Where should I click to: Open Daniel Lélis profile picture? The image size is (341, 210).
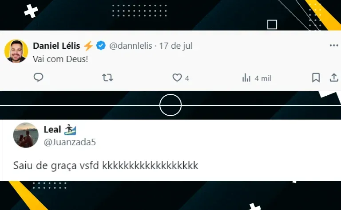pyautogui.click(x=16, y=51)
